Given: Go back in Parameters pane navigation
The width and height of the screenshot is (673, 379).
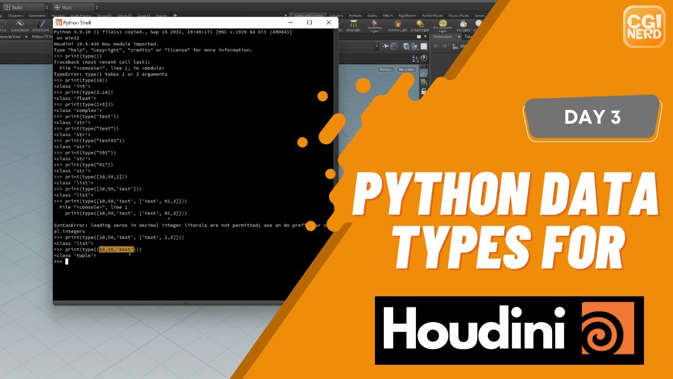Looking at the screenshot, I should tap(436, 46).
